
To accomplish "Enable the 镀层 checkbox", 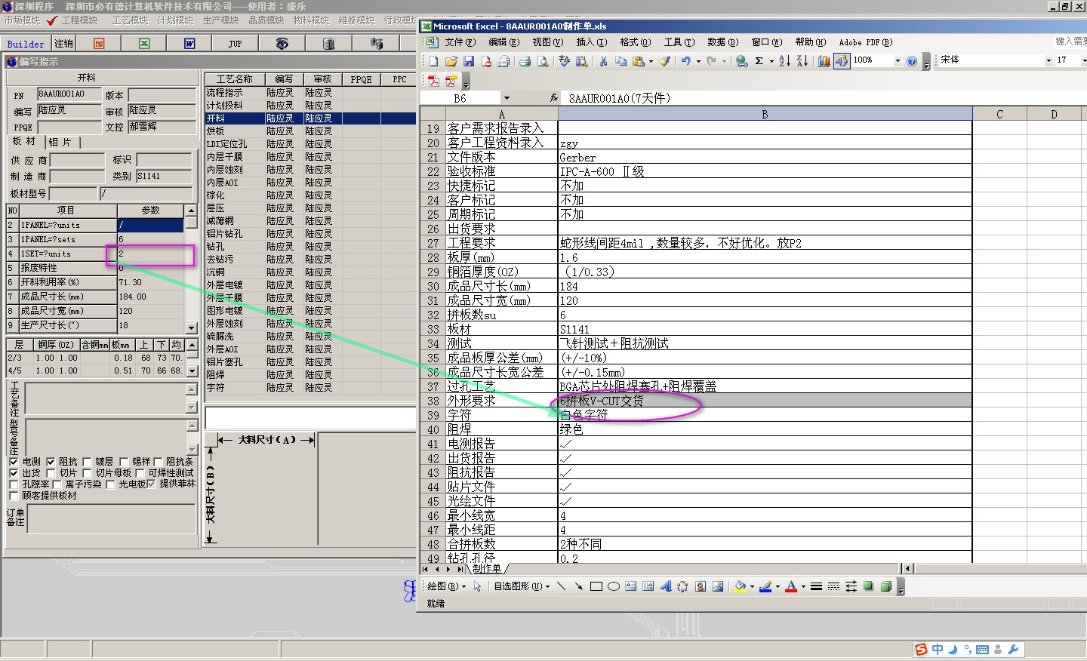I will [87, 462].
